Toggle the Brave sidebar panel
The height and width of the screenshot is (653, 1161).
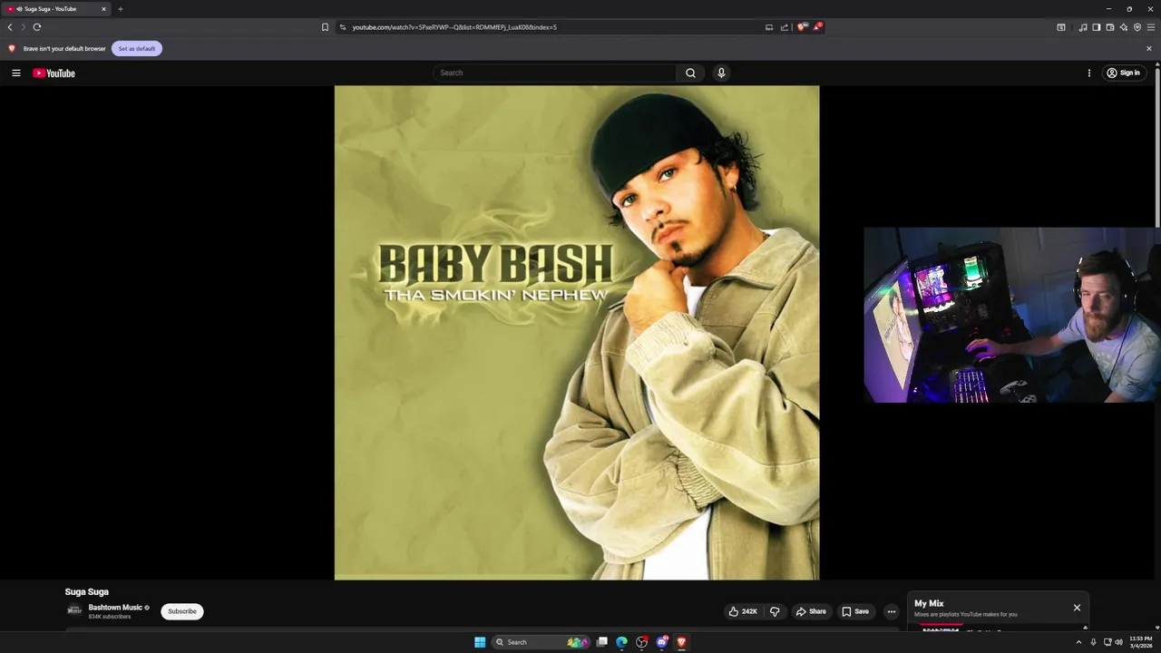pyautogui.click(x=1097, y=27)
